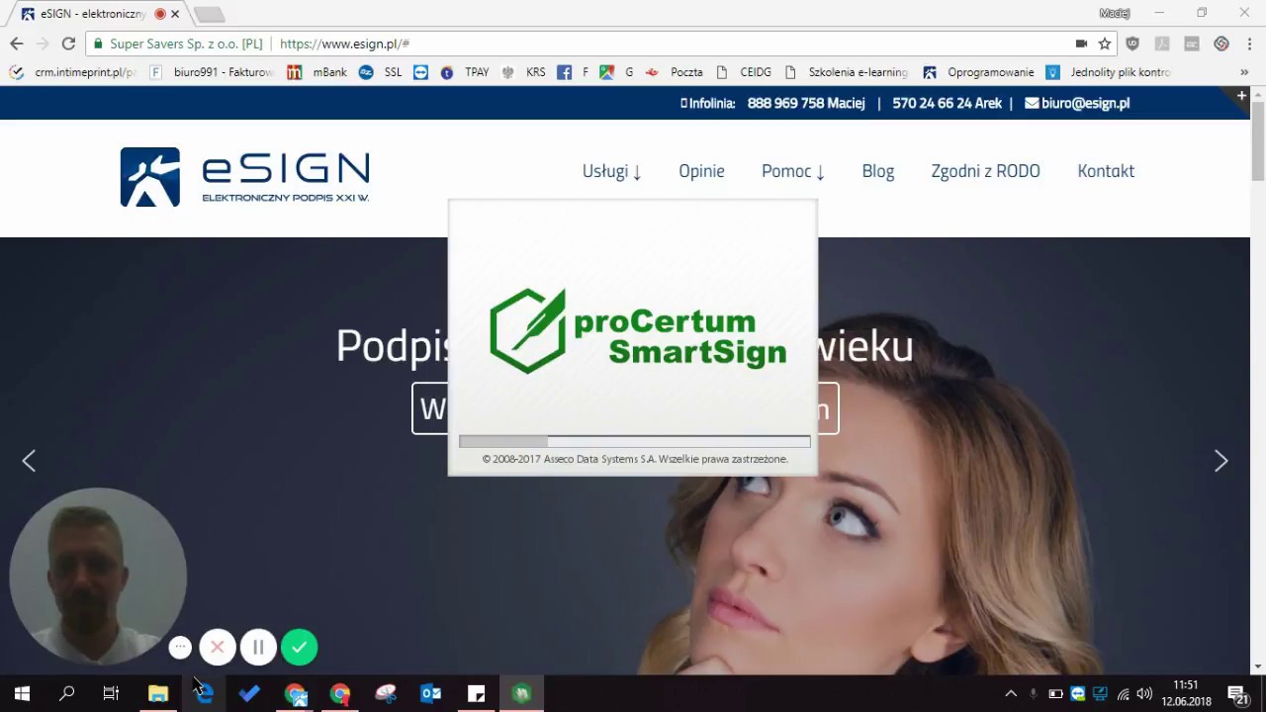Open a new tab
This screenshot has height=712, width=1266.
point(209,14)
